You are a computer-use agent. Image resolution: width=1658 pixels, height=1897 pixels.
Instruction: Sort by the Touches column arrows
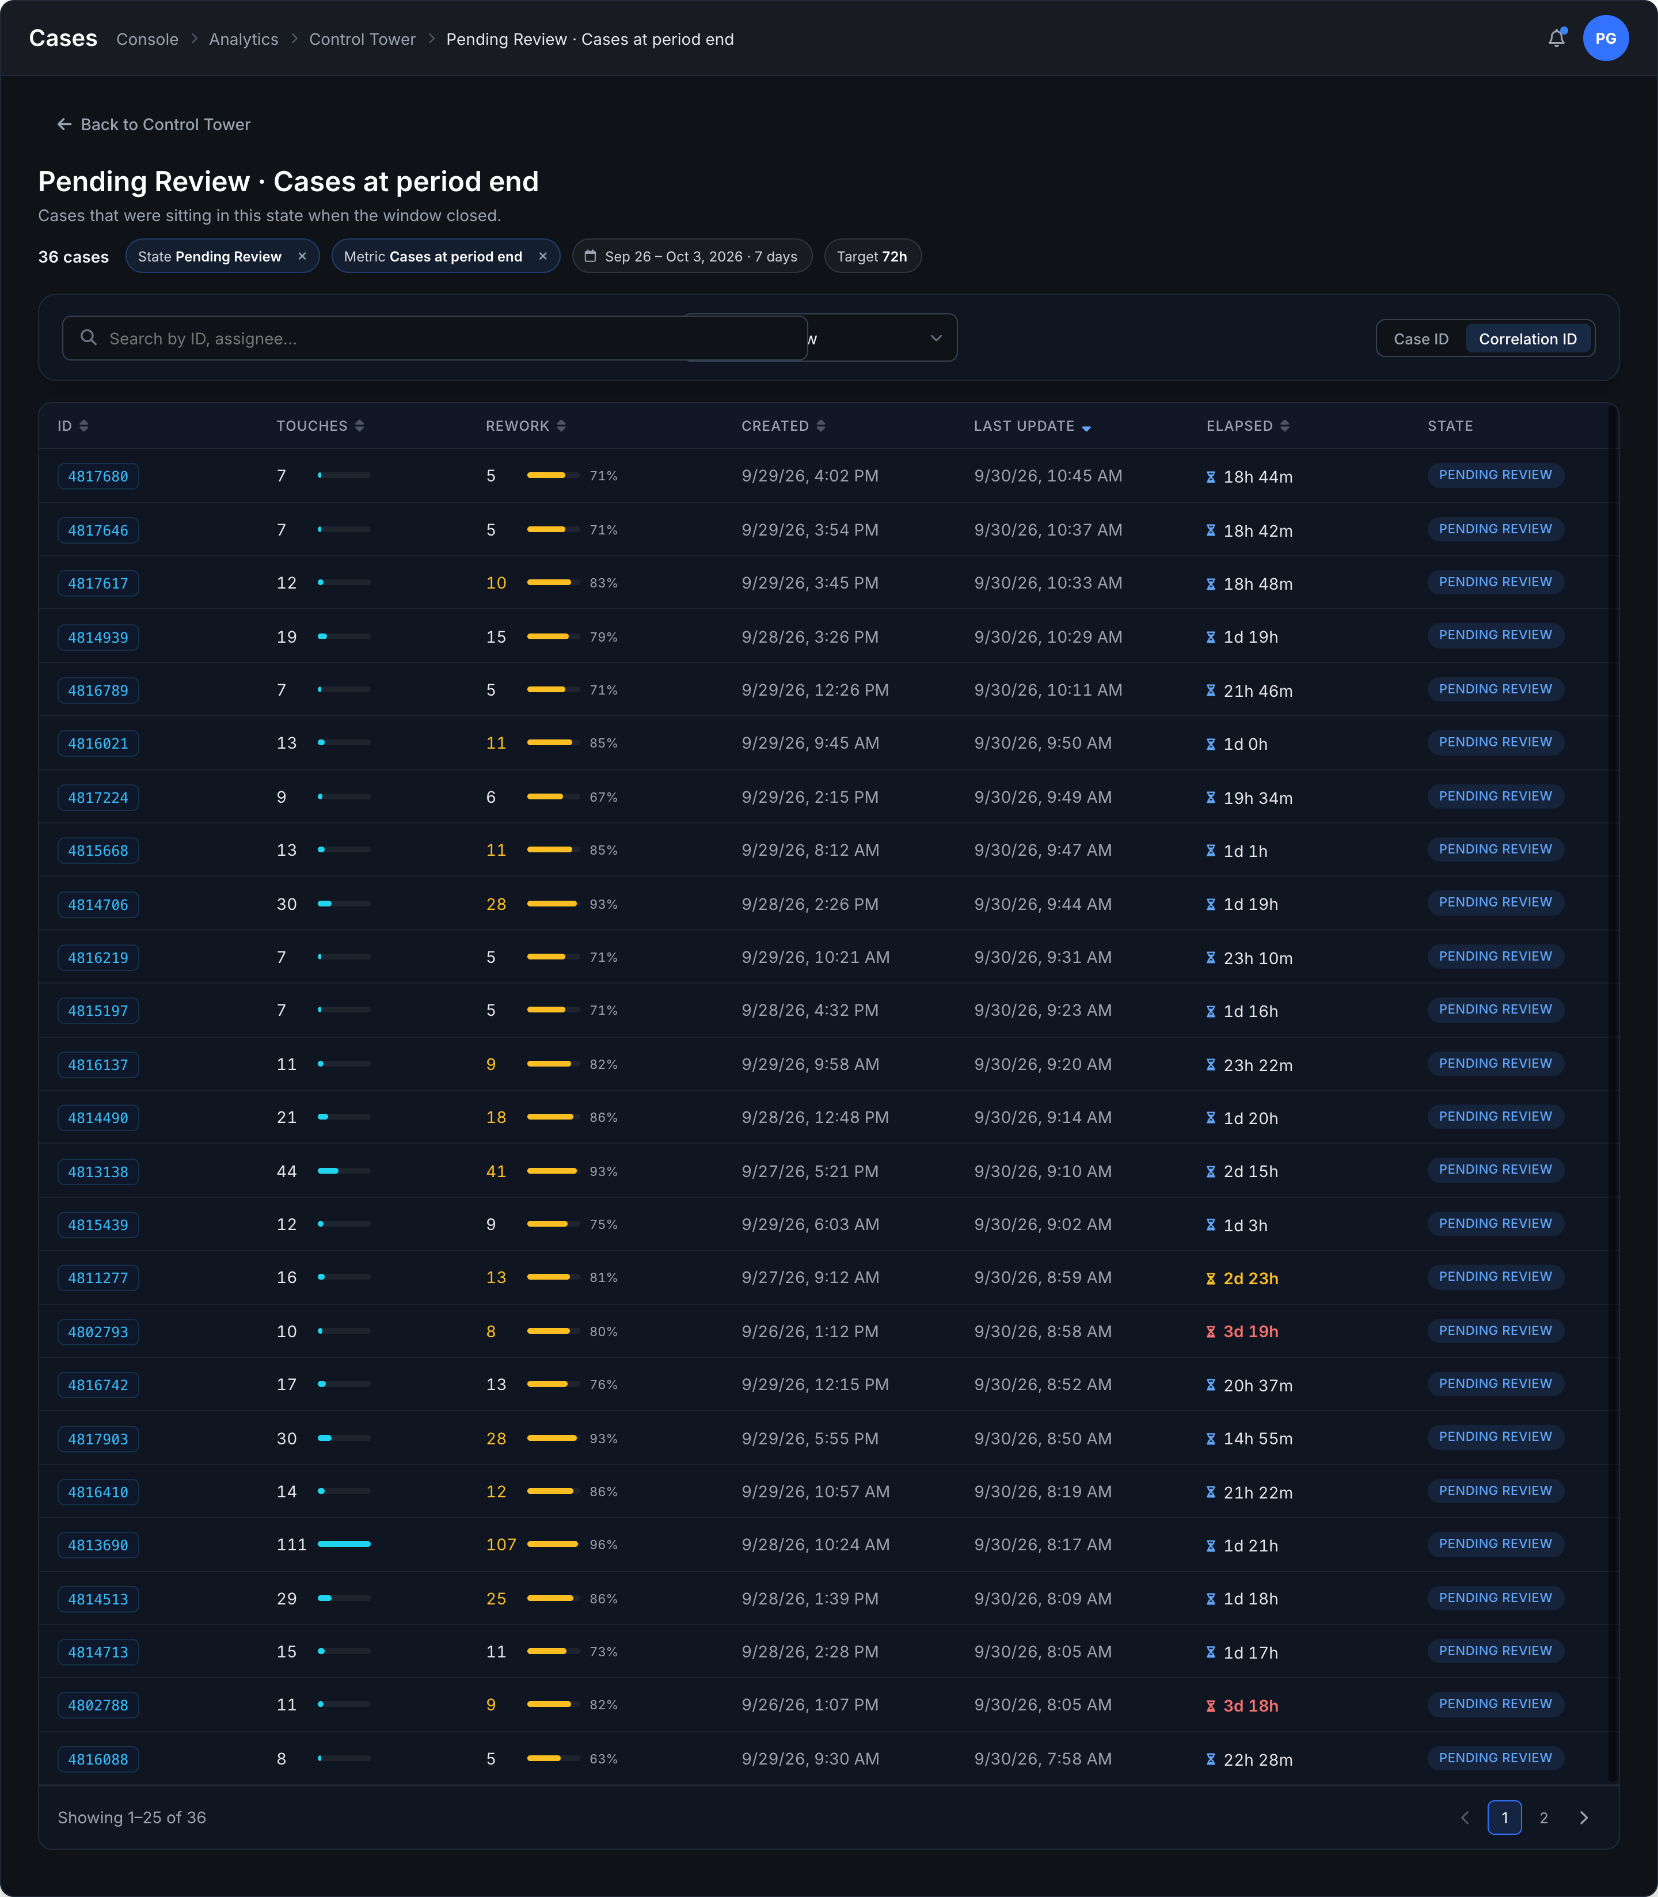(359, 426)
